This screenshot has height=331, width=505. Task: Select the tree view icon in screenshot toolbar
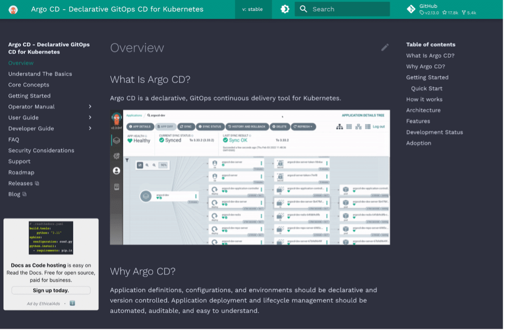click(341, 127)
